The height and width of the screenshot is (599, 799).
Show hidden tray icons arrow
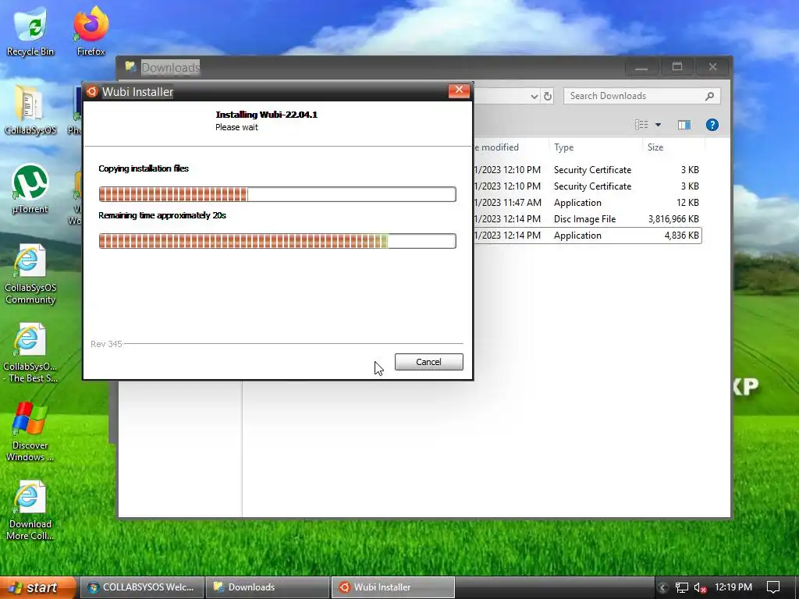663,588
